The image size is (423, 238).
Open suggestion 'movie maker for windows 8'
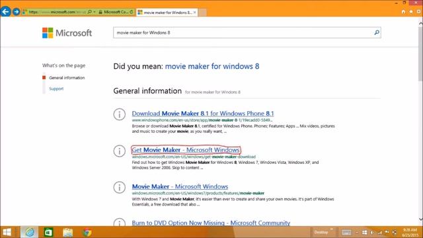pos(212,66)
